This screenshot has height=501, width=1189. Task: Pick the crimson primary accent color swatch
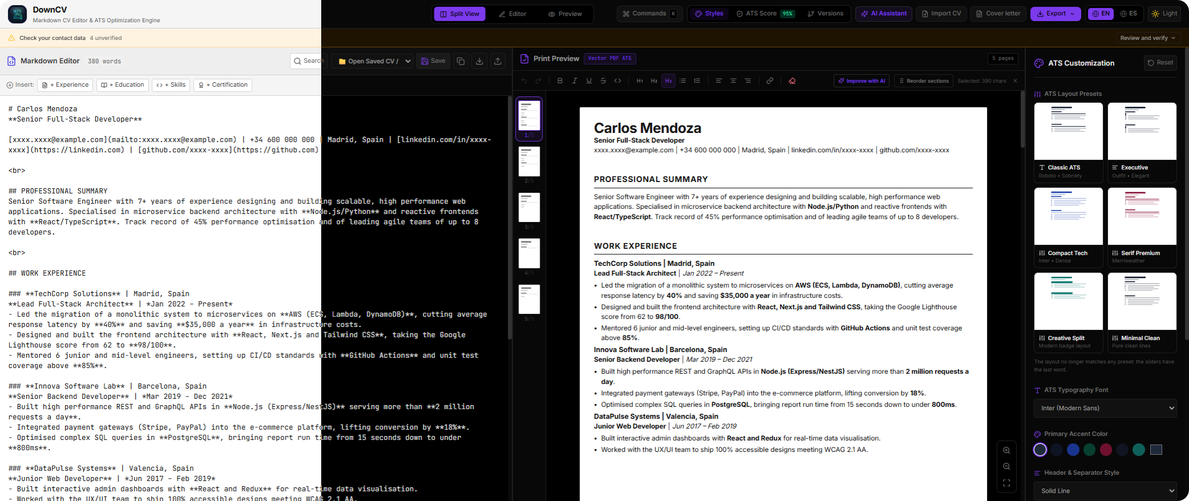point(1106,450)
